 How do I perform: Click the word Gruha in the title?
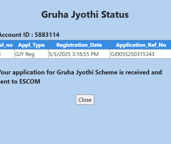55,15
